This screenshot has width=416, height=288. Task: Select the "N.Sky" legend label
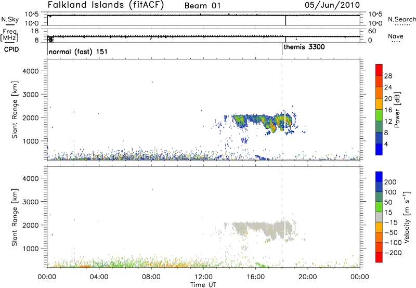[x=10, y=19]
